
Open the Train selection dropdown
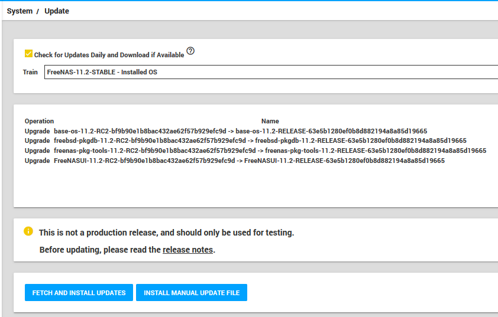[x=271, y=72]
